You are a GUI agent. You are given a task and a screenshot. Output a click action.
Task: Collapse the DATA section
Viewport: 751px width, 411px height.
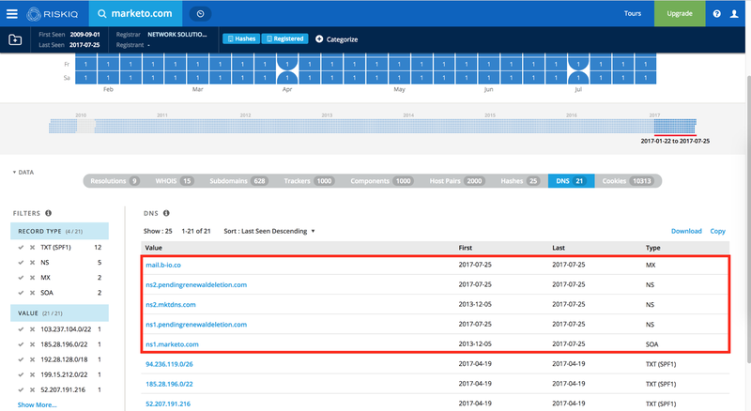[x=23, y=172]
